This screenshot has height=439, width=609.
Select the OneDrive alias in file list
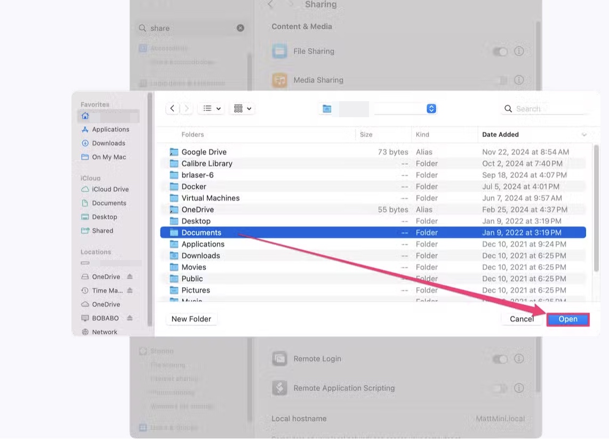373,209
